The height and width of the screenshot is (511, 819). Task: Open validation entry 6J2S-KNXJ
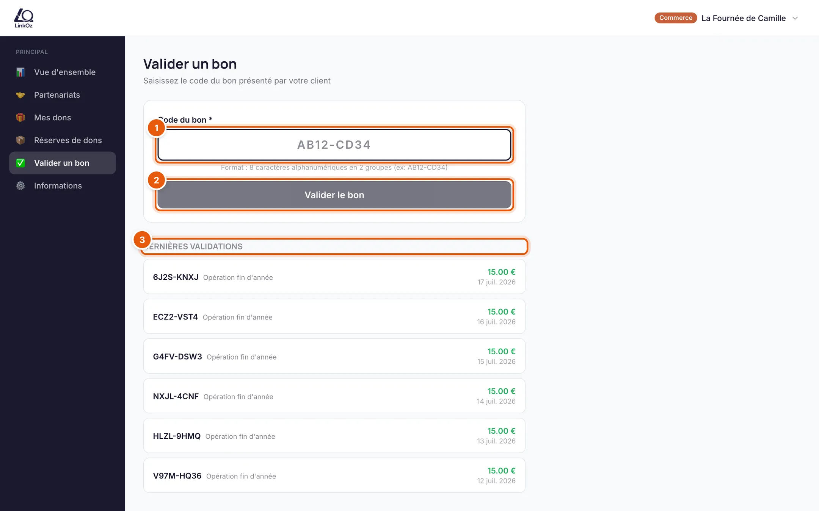tap(334, 277)
